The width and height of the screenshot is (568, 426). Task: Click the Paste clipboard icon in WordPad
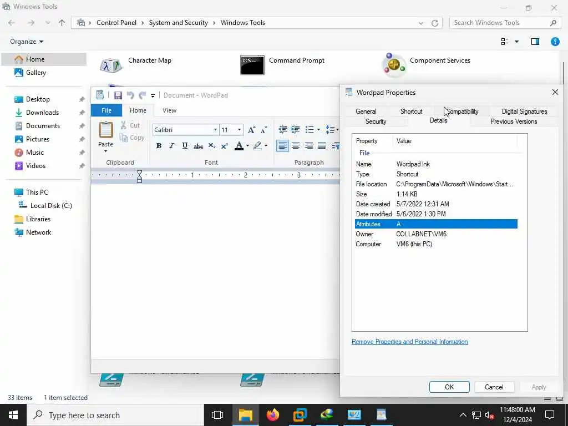pos(106,130)
